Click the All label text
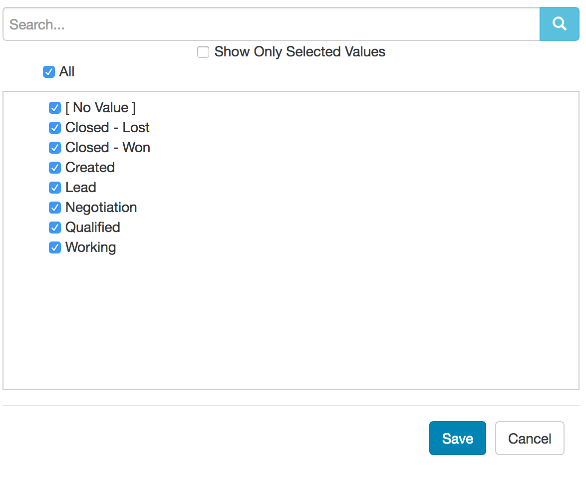 point(67,72)
